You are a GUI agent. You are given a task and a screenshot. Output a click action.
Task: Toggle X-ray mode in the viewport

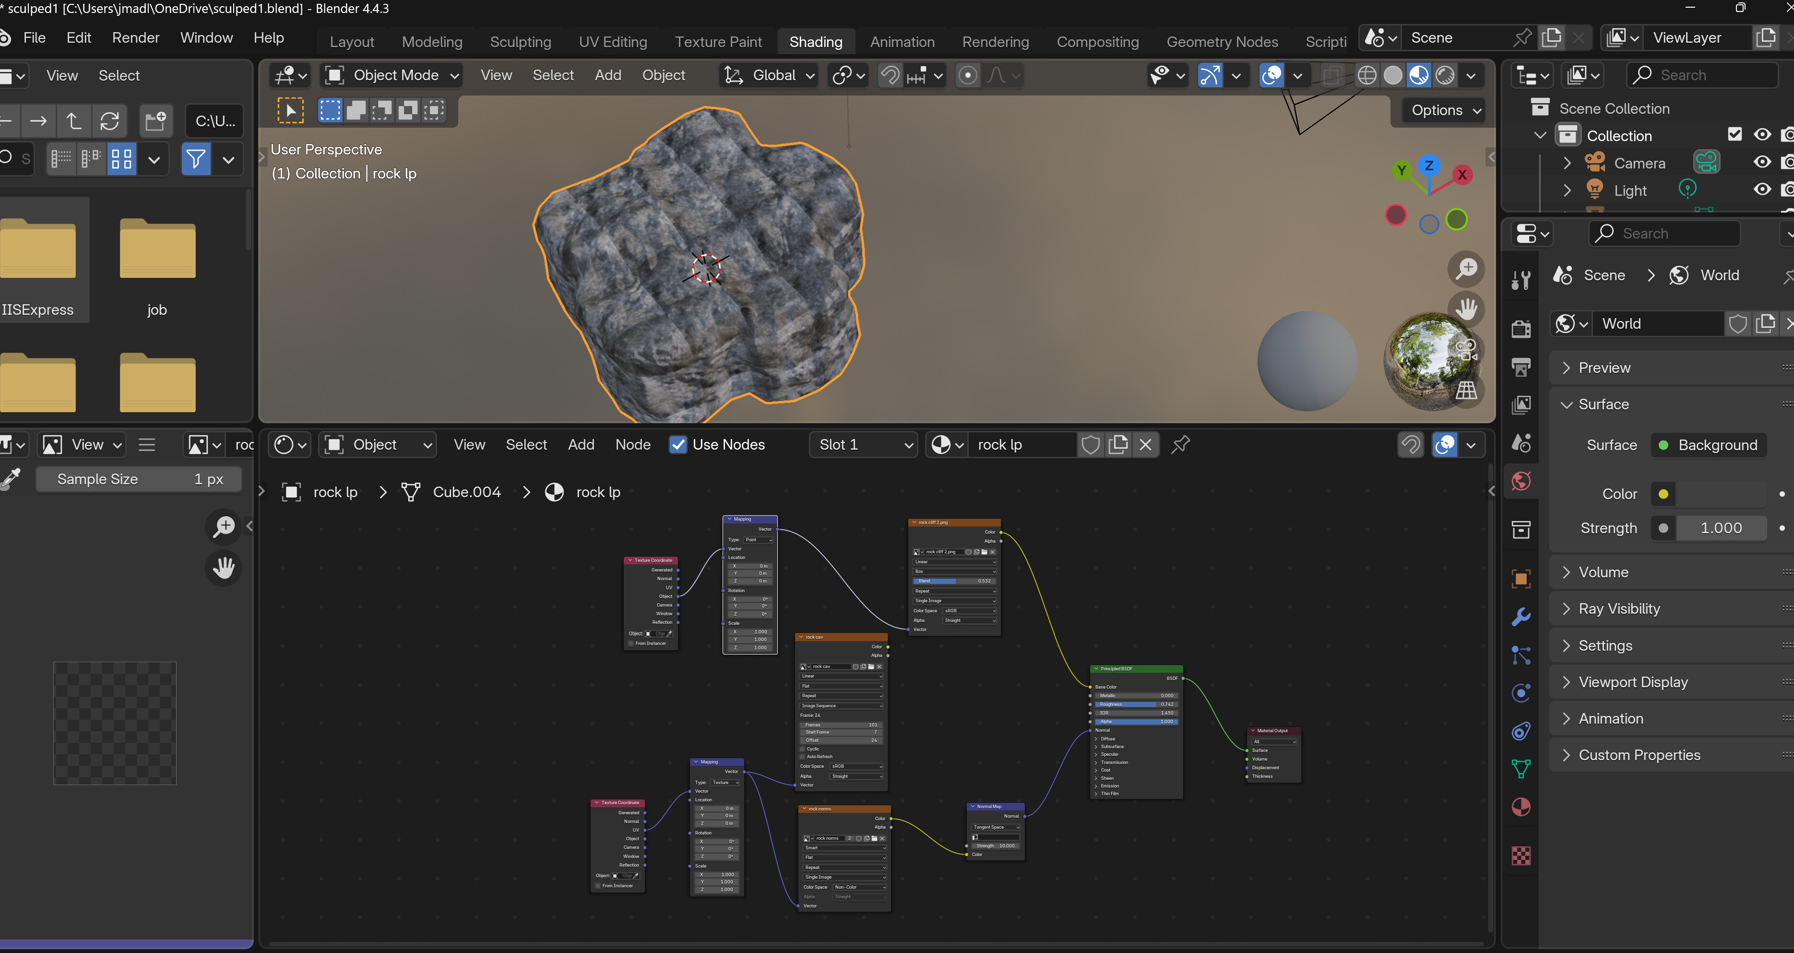(x=1331, y=74)
